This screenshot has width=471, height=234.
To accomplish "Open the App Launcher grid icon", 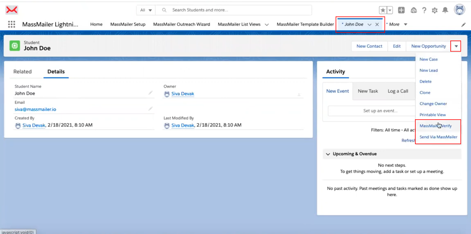I will point(12,24).
